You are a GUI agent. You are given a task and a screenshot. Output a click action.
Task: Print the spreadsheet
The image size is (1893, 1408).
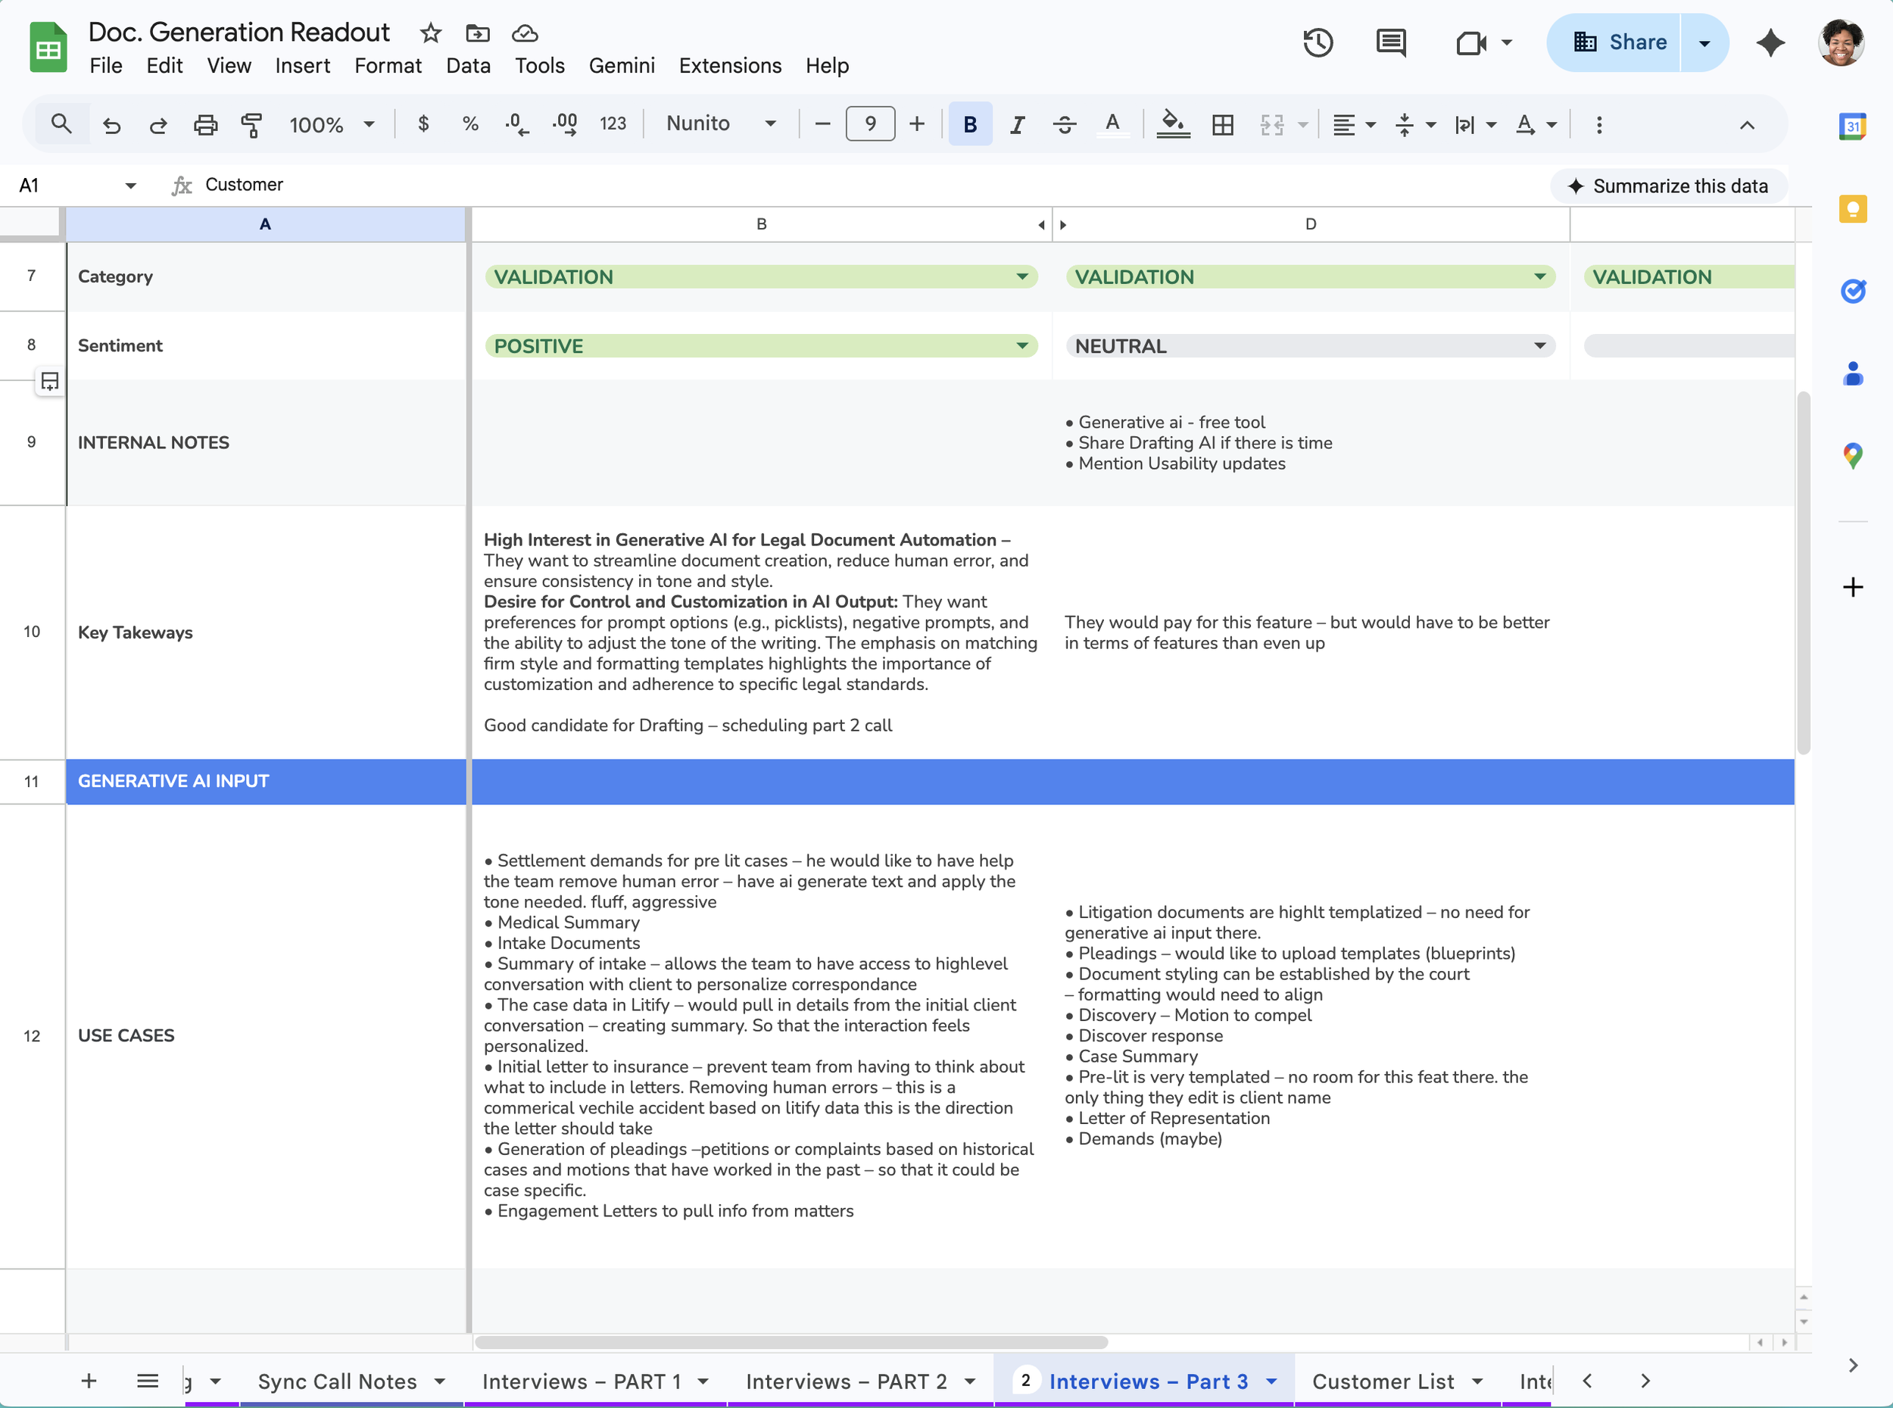coord(205,125)
